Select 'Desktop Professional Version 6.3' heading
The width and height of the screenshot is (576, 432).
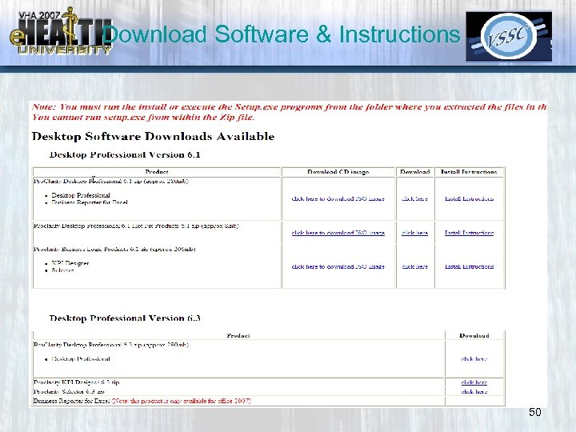point(125,318)
